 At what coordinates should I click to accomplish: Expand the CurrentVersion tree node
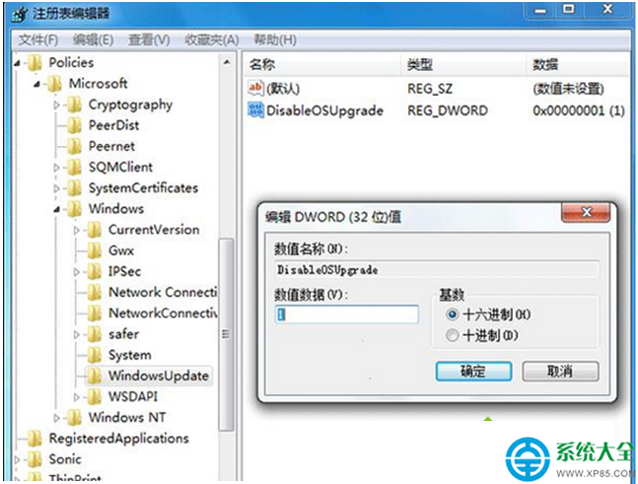77,231
